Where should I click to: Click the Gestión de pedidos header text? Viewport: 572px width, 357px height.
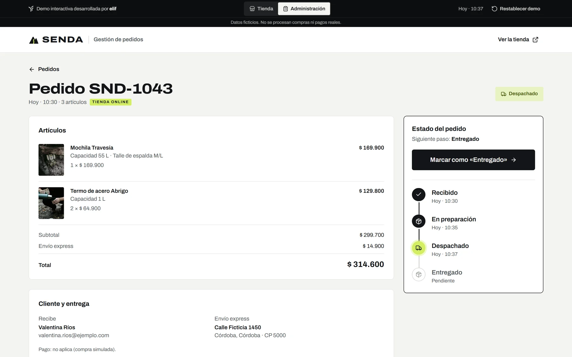(118, 39)
